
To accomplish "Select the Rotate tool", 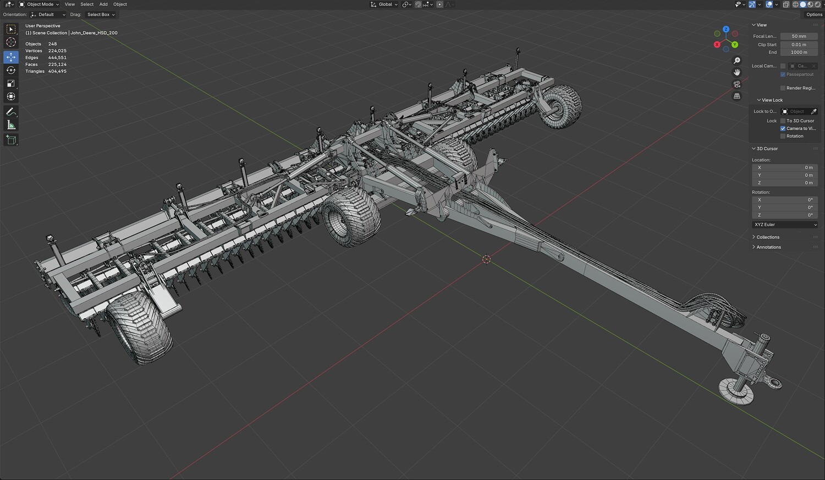I will (x=11, y=70).
